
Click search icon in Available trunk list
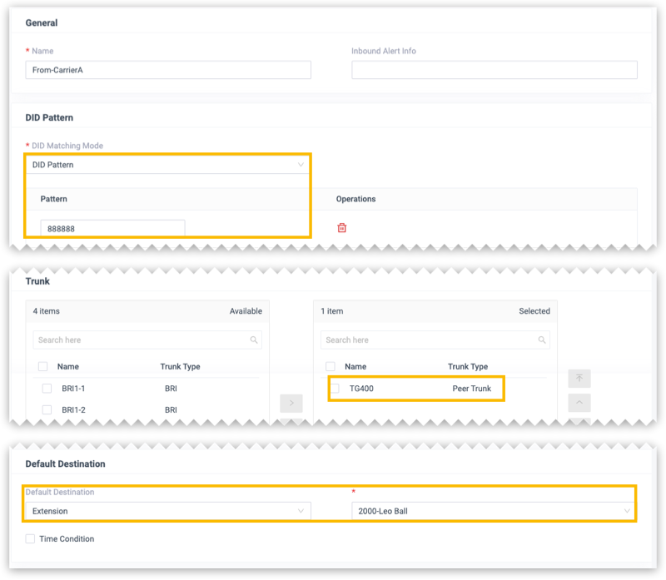[x=254, y=340]
